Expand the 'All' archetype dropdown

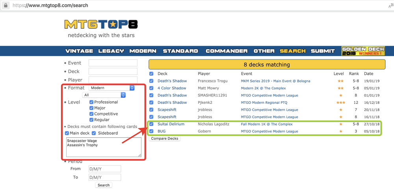tap(104, 95)
